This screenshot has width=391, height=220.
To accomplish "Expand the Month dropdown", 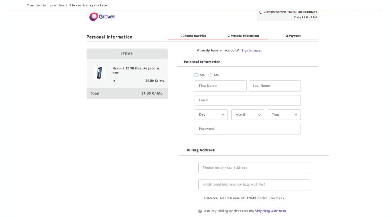I will (x=247, y=115).
